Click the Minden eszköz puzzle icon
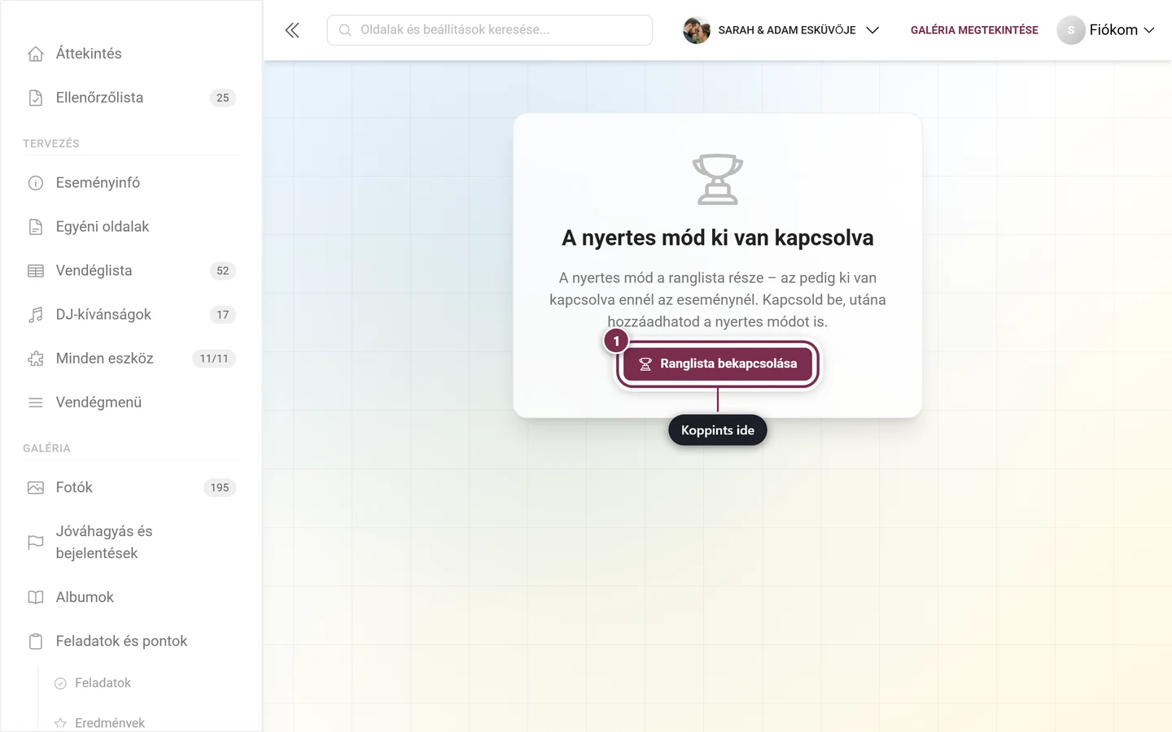1172x732 pixels. point(36,359)
